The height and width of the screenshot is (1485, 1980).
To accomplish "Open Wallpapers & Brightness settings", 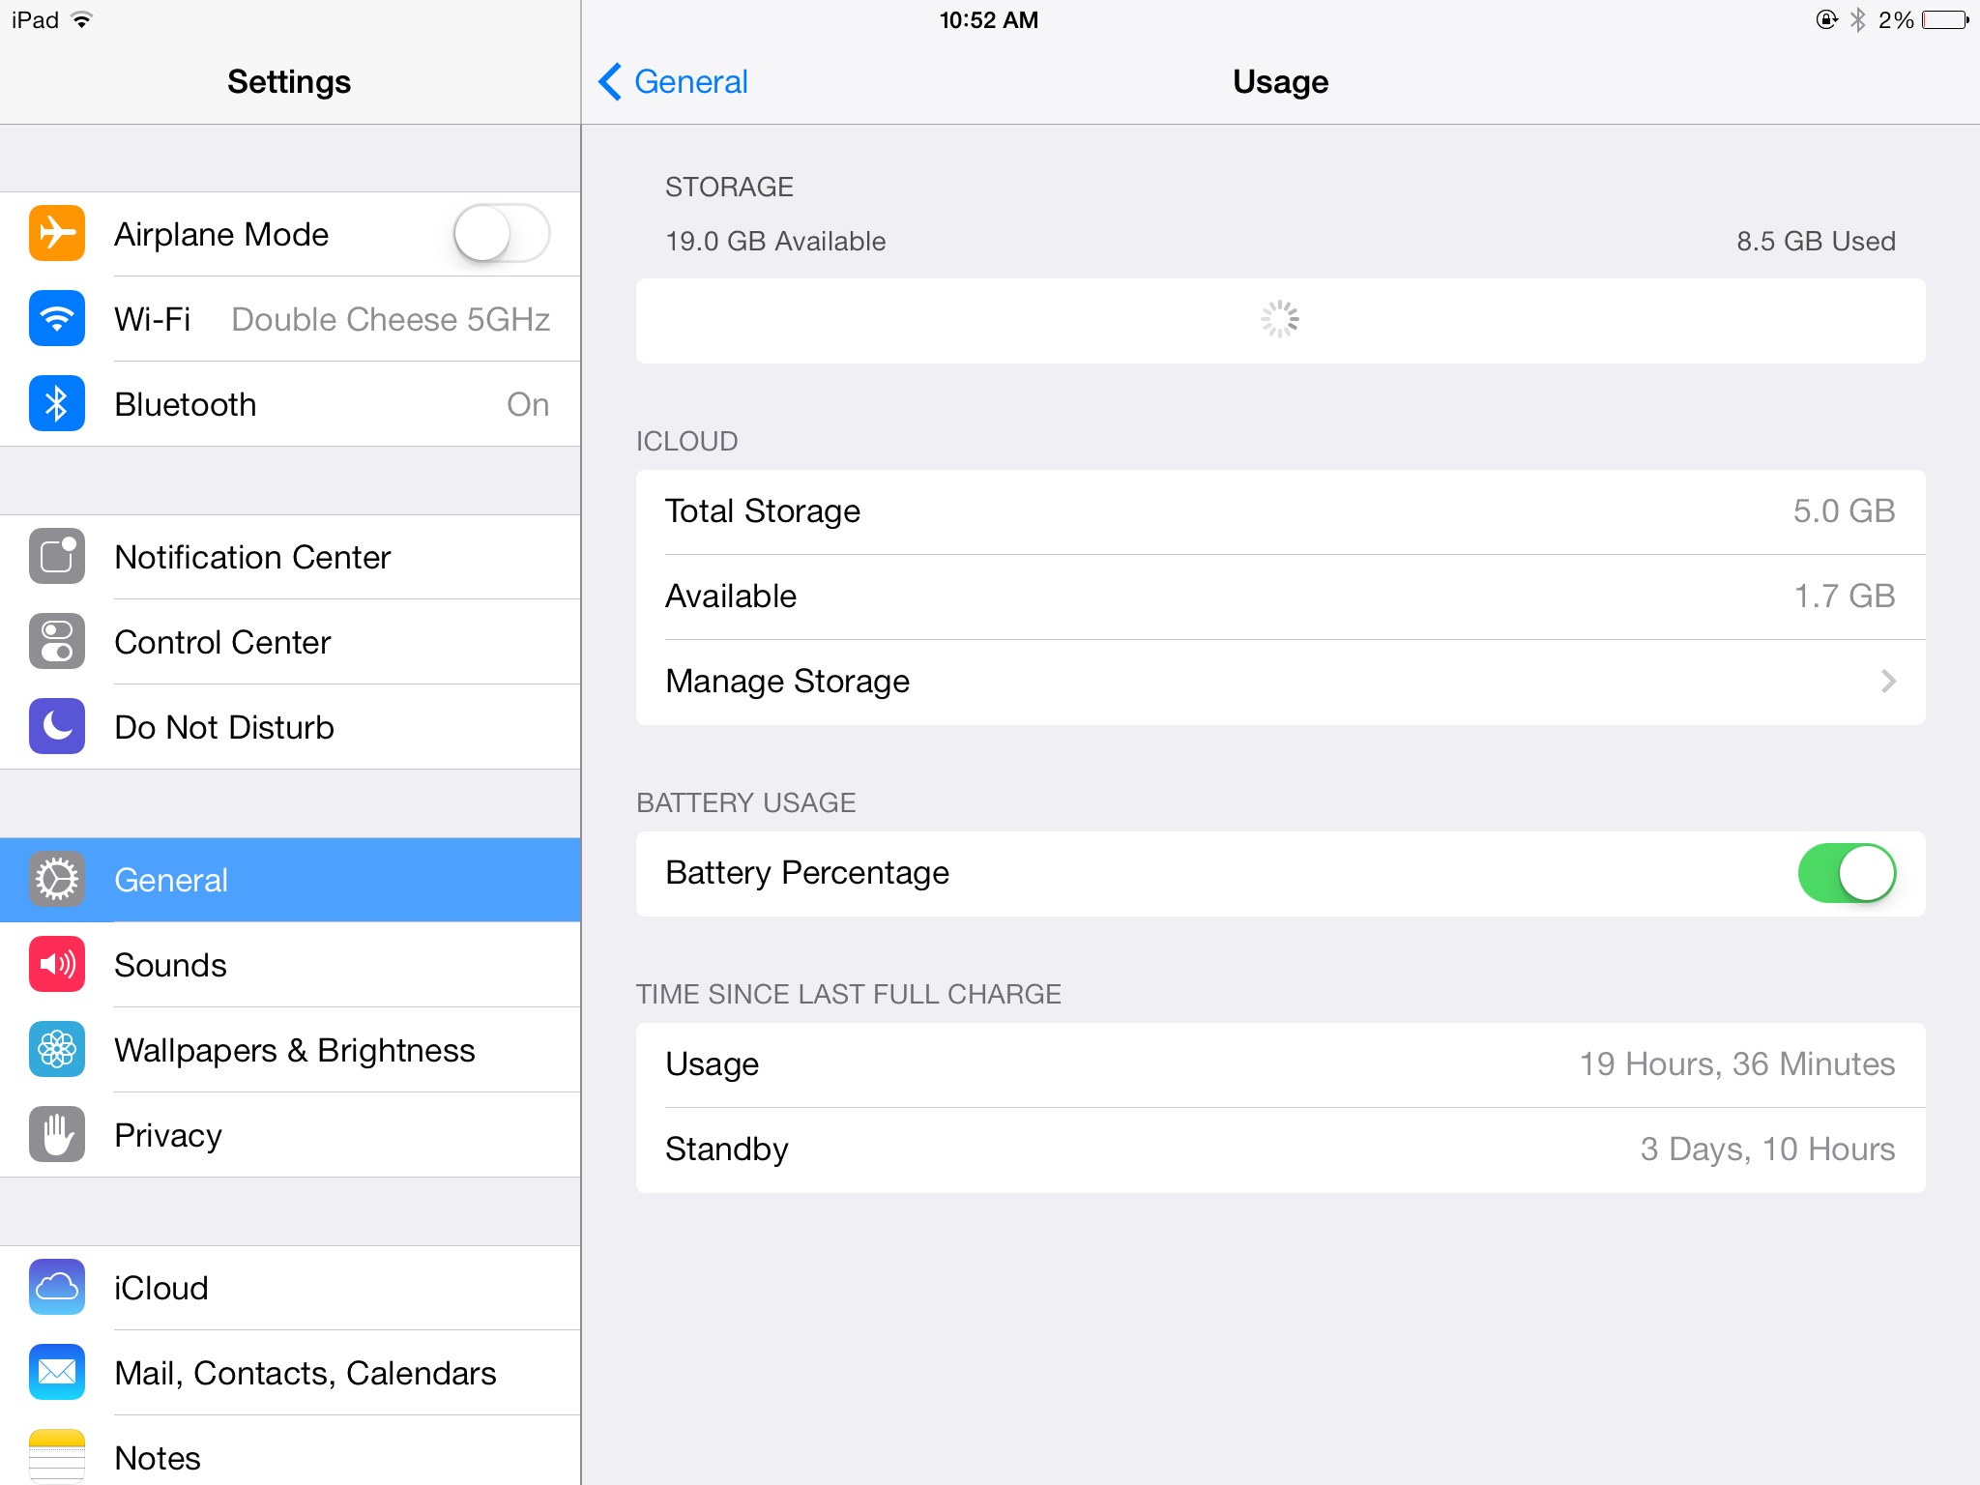I will click(x=290, y=1050).
